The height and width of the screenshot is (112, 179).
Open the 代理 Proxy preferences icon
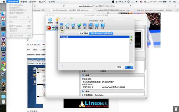tap(103, 26)
